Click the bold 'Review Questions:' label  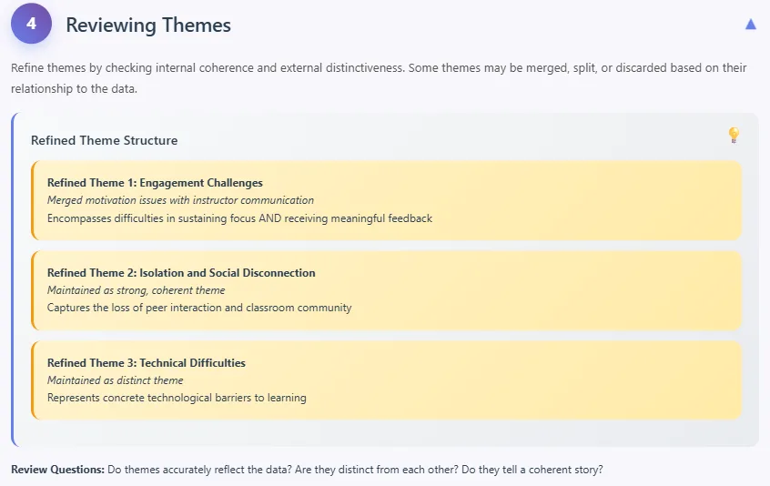point(57,470)
